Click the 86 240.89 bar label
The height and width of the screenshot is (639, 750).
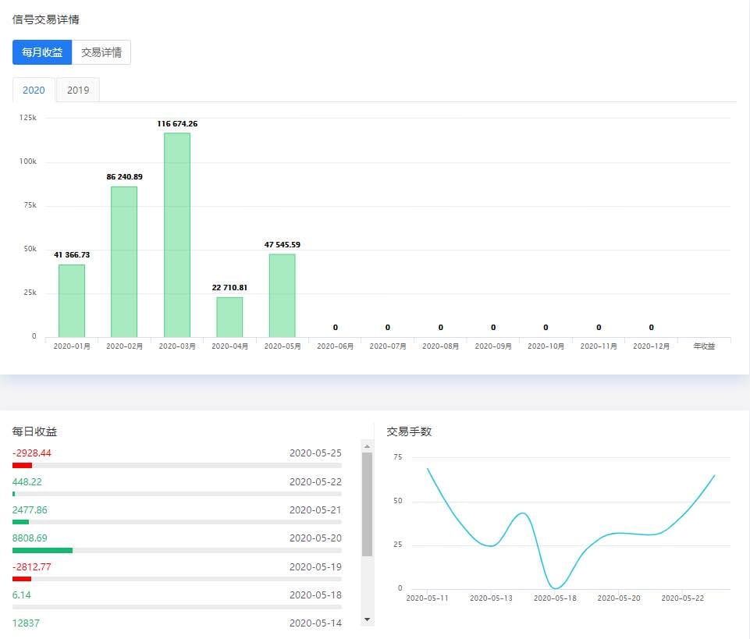[x=124, y=177]
